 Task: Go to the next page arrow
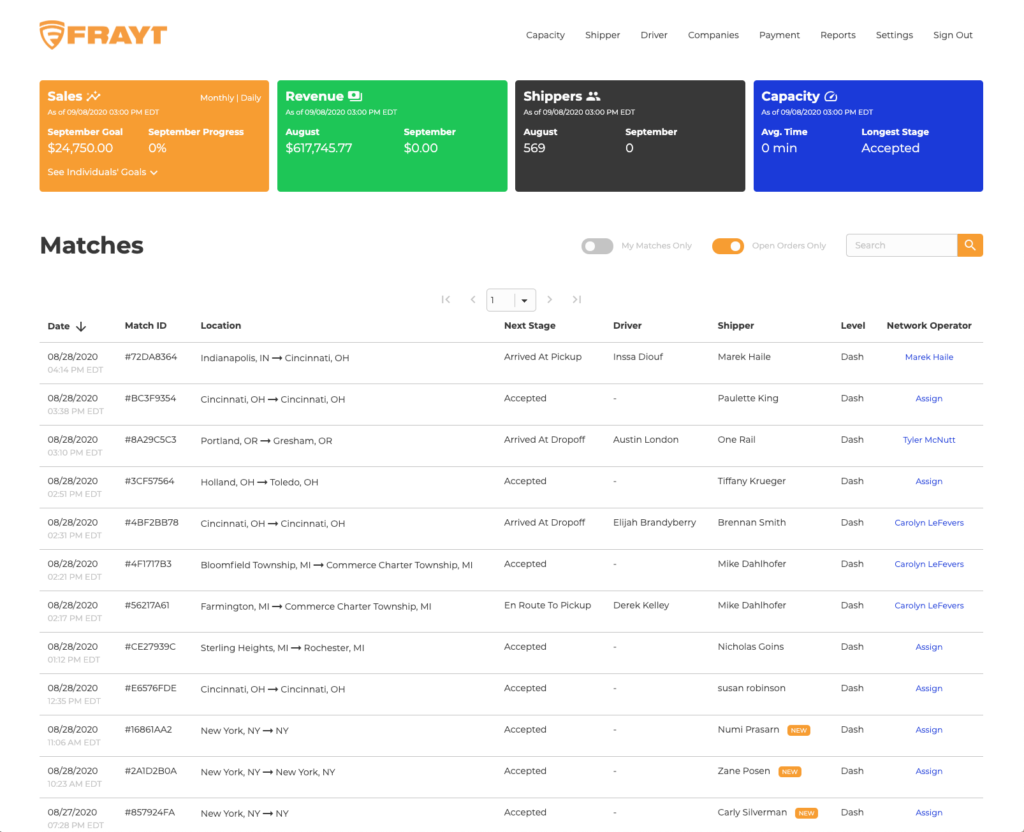(550, 299)
